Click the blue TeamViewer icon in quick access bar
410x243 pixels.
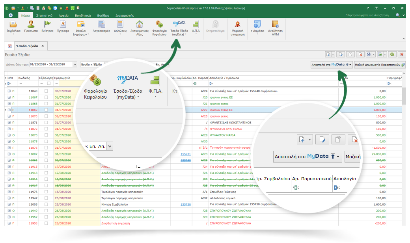55,8
